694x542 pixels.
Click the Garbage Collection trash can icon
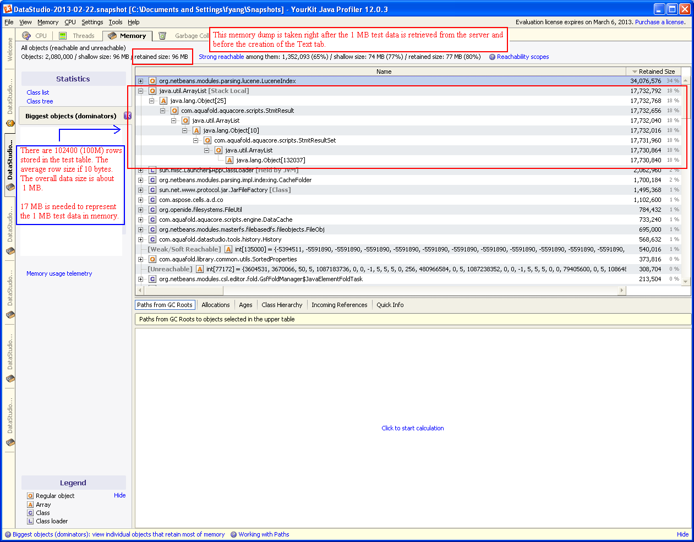pyautogui.click(x=162, y=36)
